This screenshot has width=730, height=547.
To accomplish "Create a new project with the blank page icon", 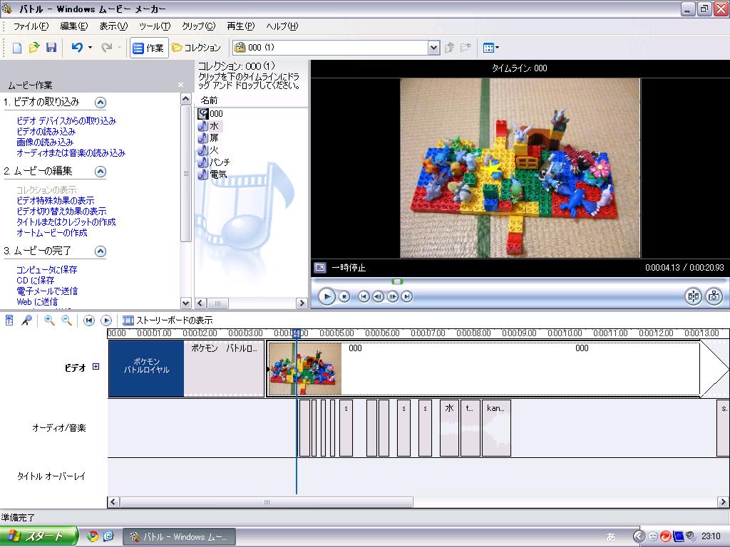I will pos(17,48).
